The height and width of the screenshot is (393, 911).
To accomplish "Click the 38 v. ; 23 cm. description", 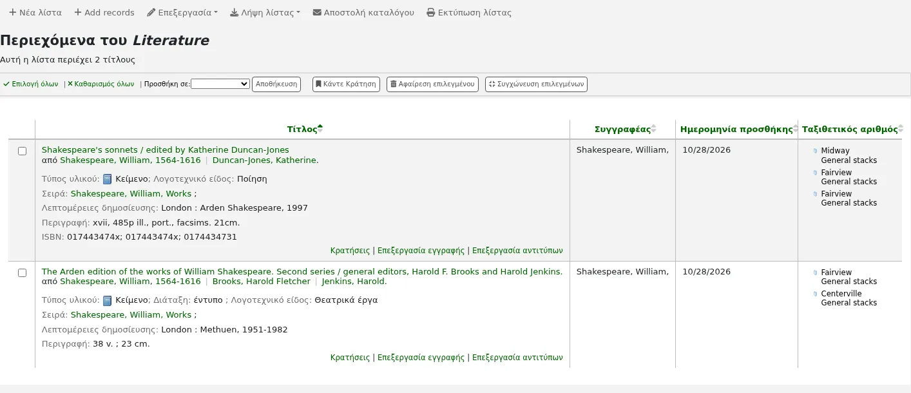I will (x=121, y=343).
